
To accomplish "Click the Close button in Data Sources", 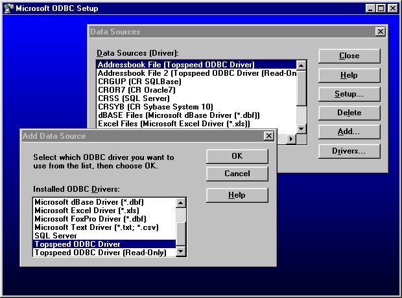I will point(349,56).
